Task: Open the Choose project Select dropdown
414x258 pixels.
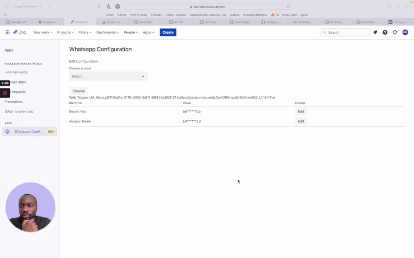Action: (108, 76)
